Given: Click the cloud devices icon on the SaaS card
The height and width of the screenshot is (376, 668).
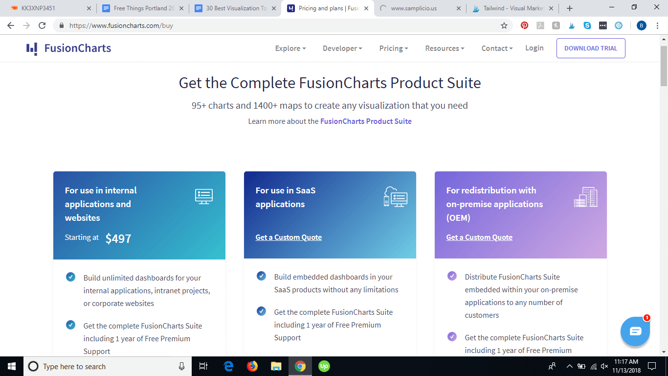Looking at the screenshot, I should click(x=396, y=197).
